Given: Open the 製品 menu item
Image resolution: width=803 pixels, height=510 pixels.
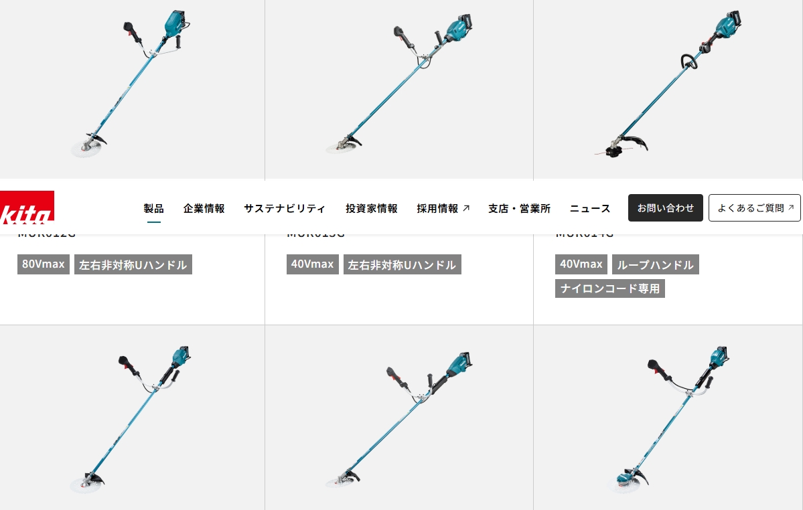Looking at the screenshot, I should pos(153,208).
